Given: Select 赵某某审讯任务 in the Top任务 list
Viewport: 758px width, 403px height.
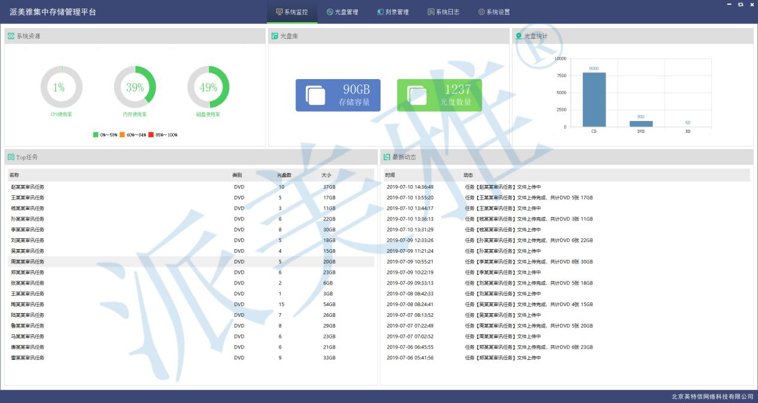Looking at the screenshot, I should click(28, 187).
